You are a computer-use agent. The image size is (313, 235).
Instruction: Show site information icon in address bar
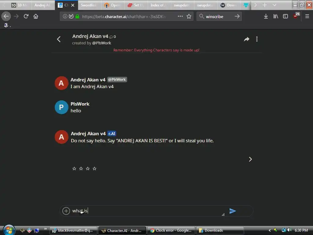(65, 16)
